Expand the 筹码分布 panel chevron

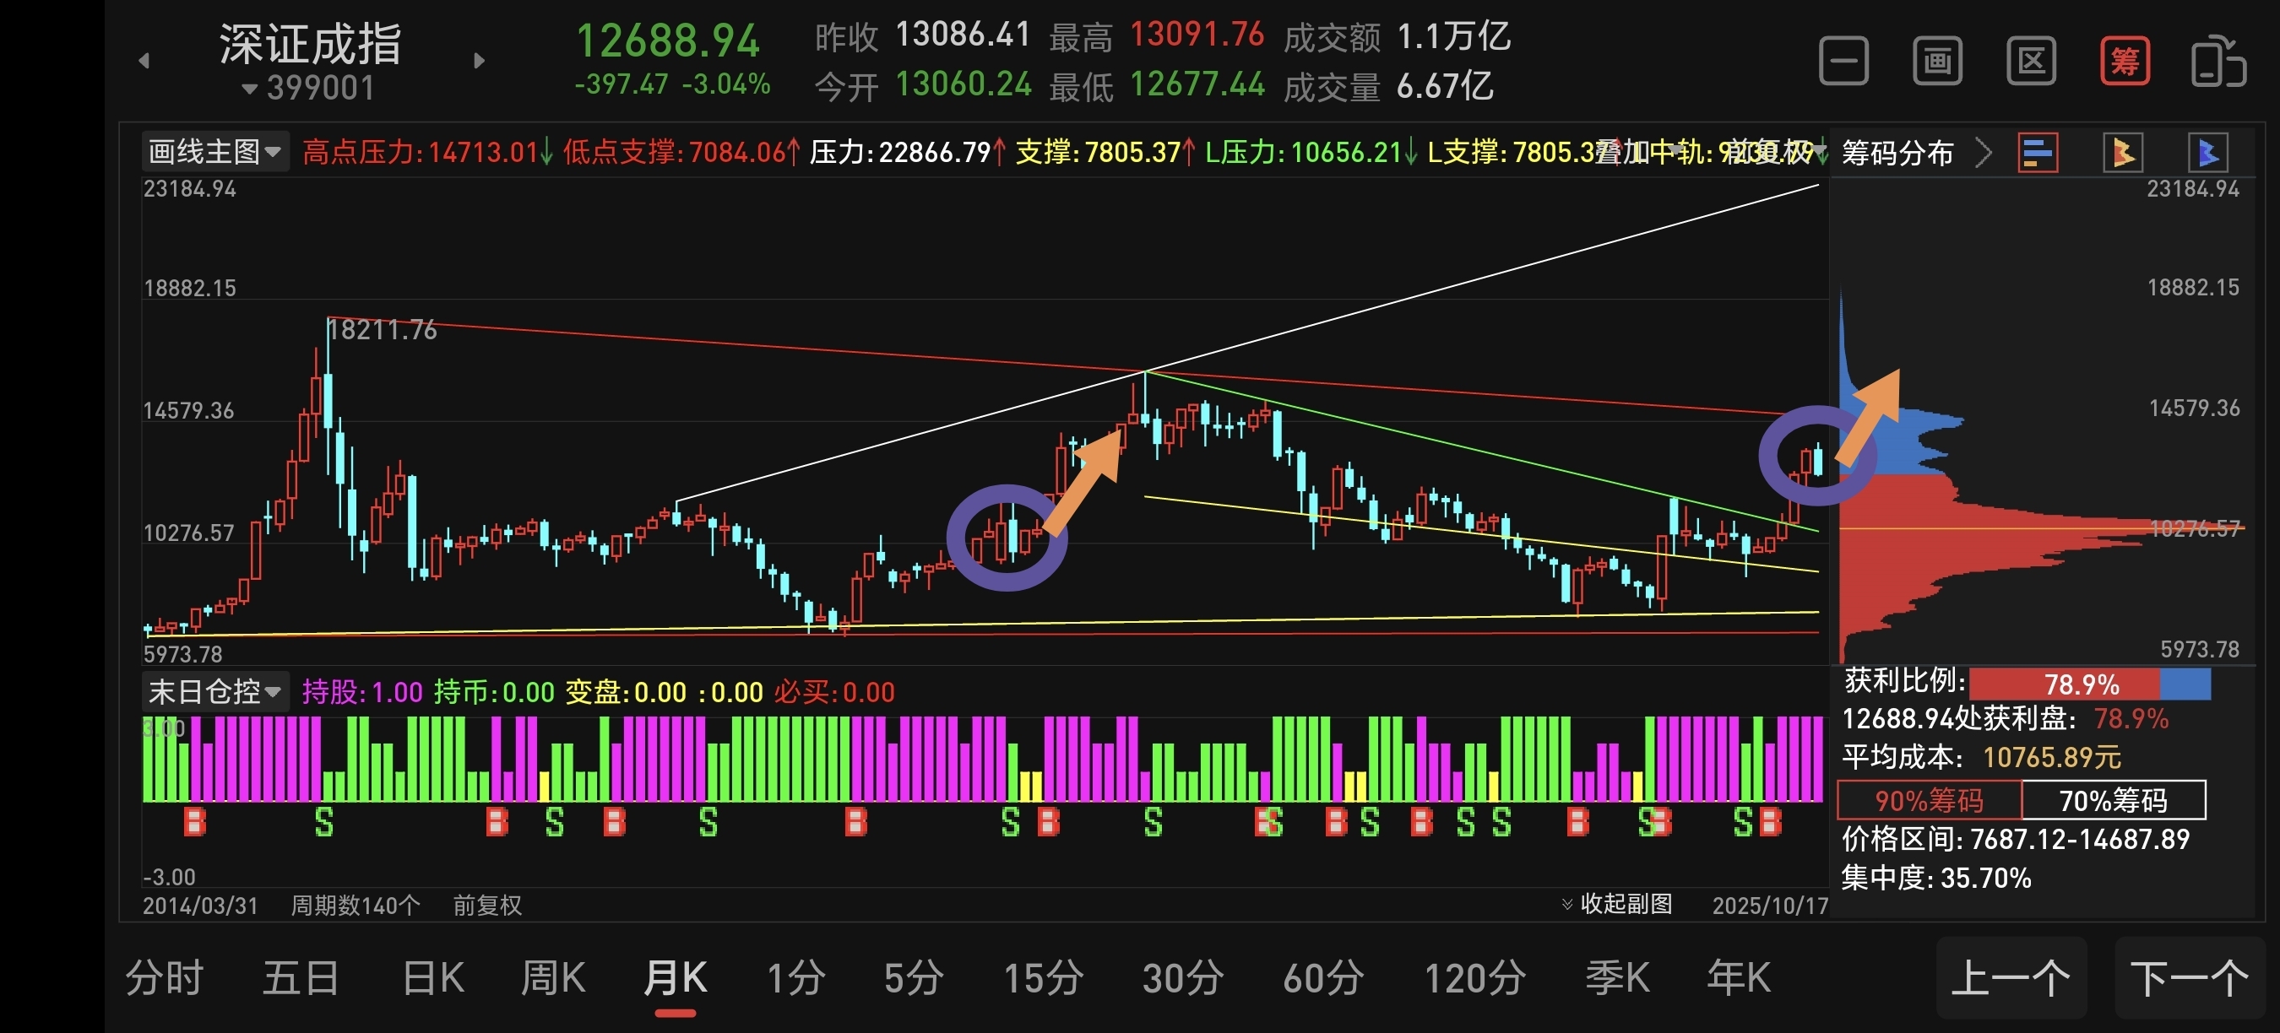[1984, 153]
